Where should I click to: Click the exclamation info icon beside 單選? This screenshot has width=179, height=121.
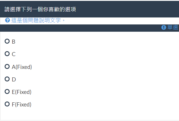164,28
